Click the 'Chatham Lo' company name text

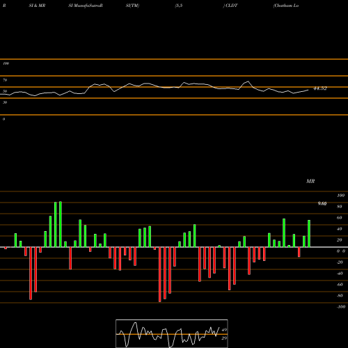tap(286, 6)
